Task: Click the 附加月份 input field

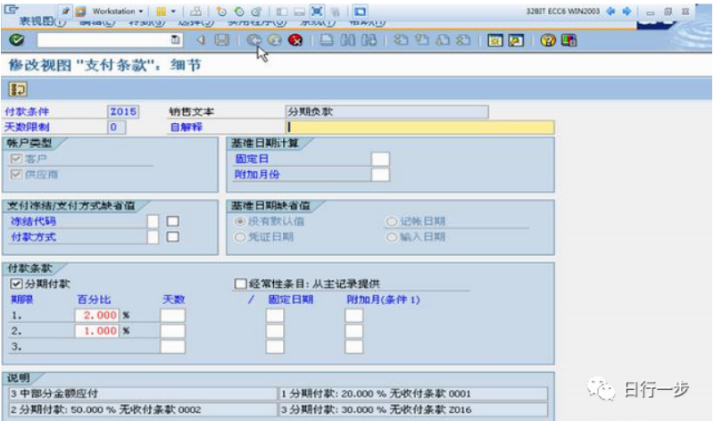Action: [380, 175]
